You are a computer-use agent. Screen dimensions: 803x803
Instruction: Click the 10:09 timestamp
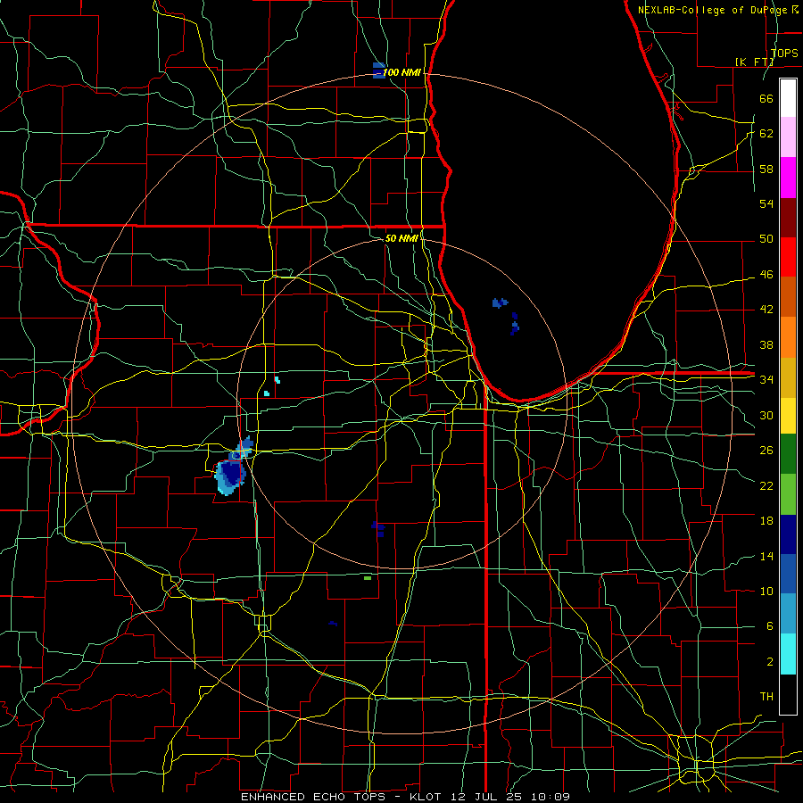click(551, 797)
